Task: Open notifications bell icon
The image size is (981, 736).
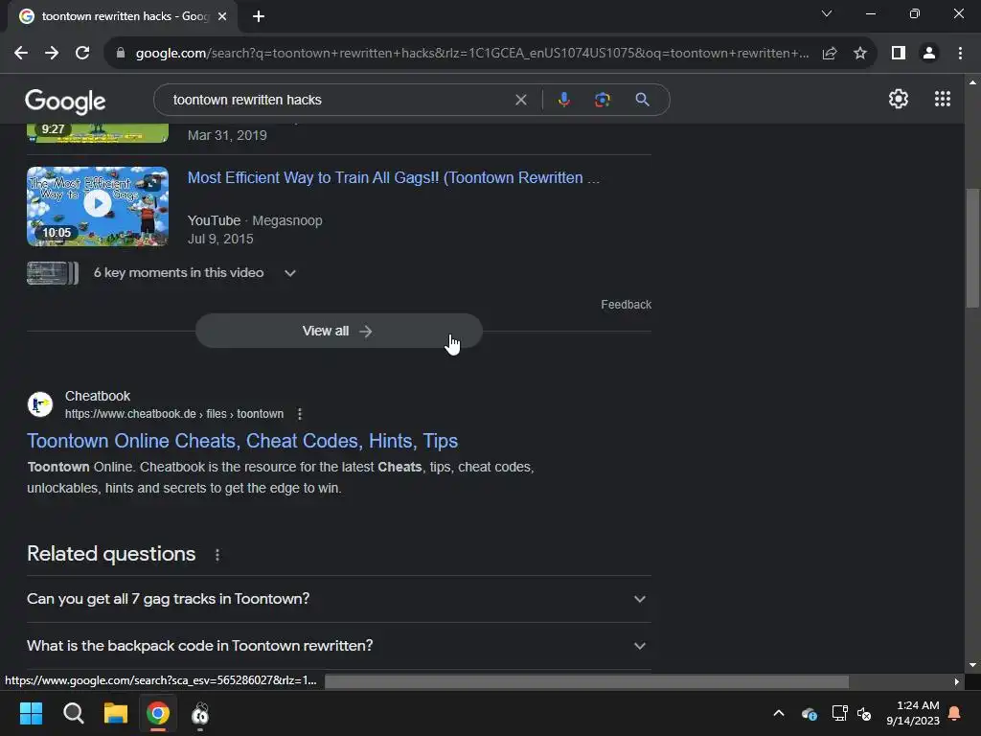Action: click(x=955, y=713)
